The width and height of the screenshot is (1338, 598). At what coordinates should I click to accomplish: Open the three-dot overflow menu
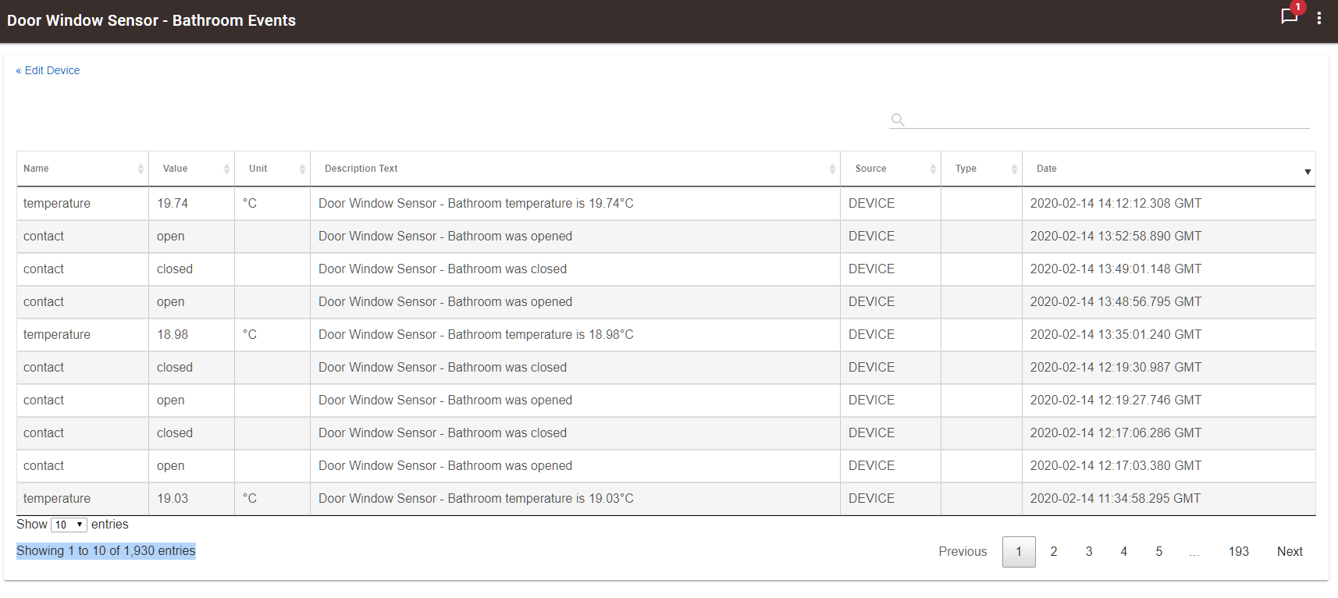coord(1319,18)
